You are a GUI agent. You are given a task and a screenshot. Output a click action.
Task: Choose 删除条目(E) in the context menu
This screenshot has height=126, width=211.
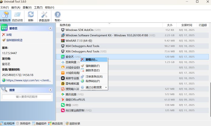tap(94, 70)
